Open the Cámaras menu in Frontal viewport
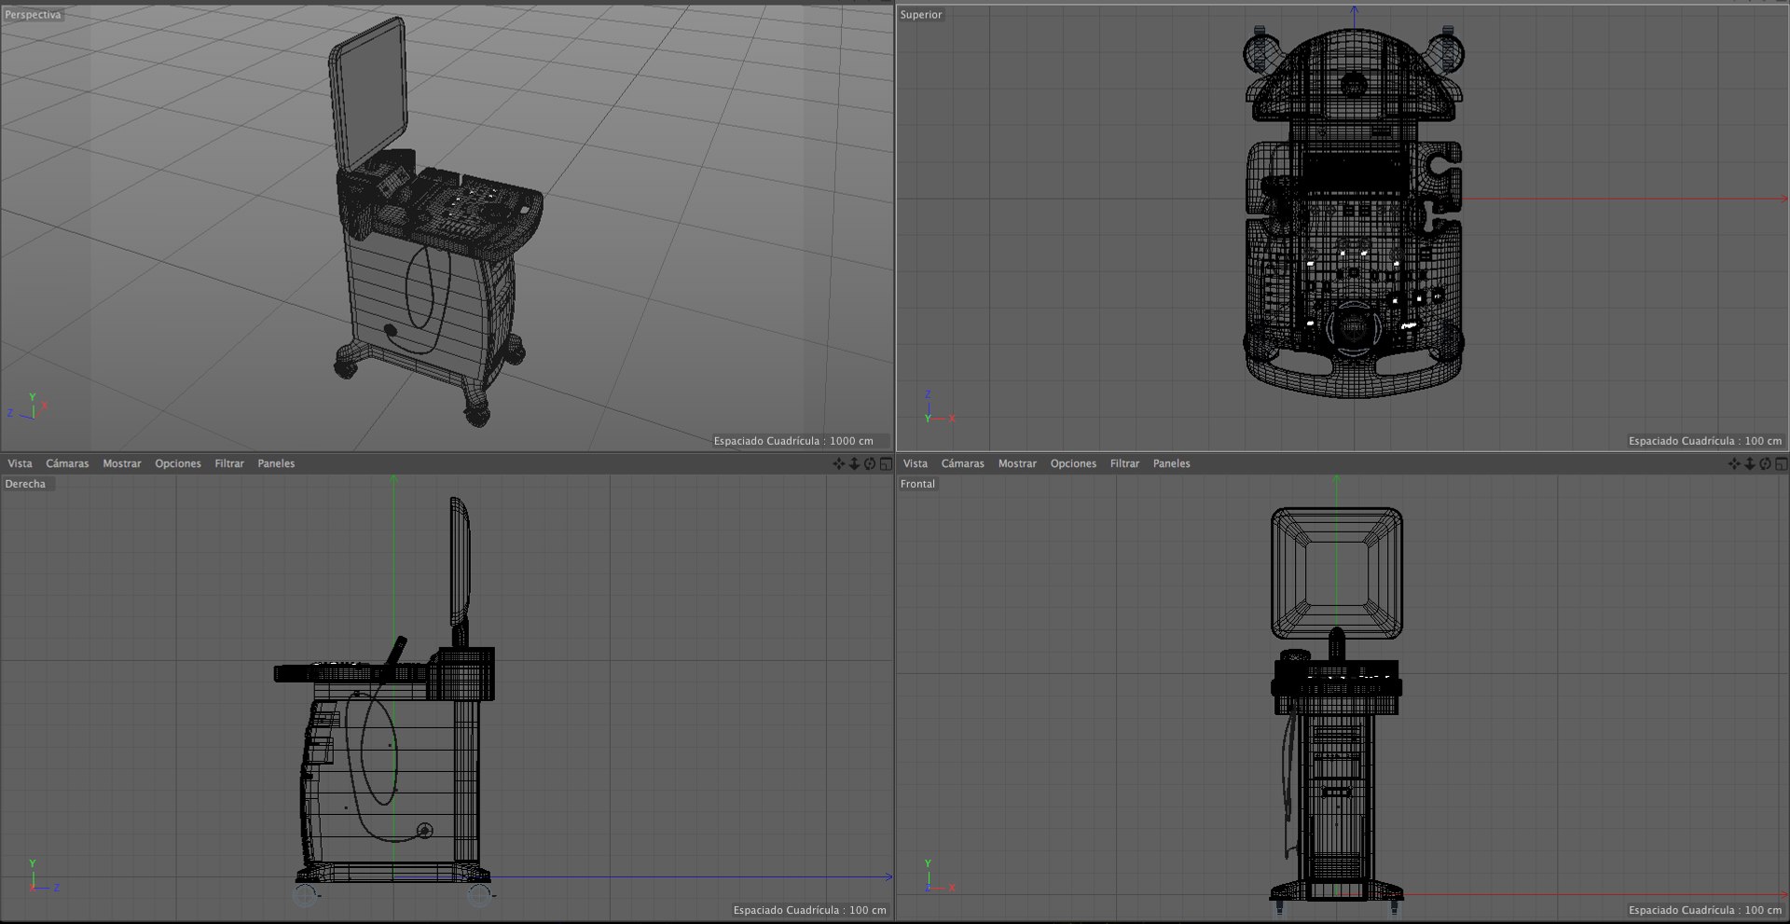This screenshot has width=1790, height=924. coord(963,463)
